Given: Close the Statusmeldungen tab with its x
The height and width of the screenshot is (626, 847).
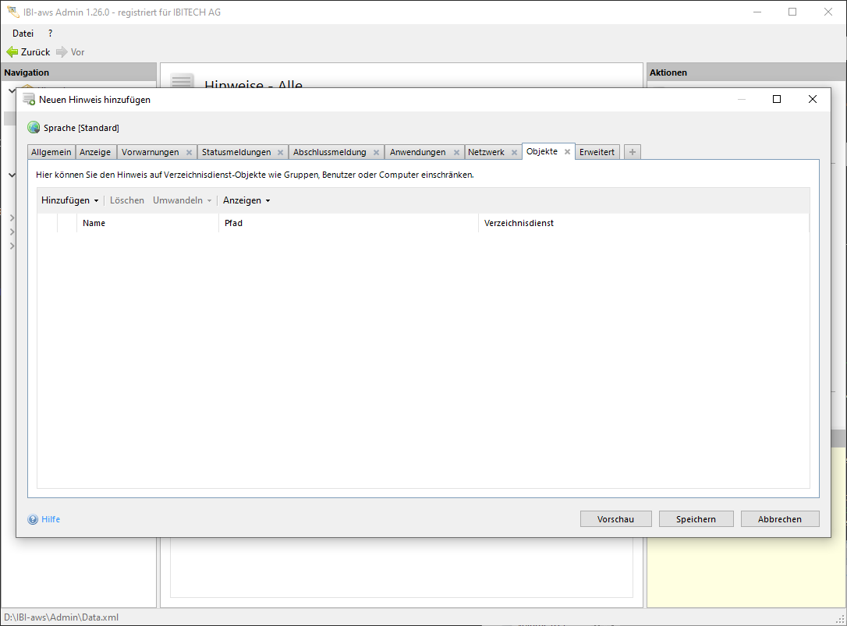Looking at the screenshot, I should point(280,153).
